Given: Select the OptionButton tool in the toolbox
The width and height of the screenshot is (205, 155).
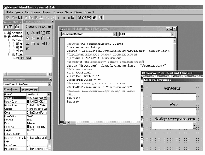Looking at the screenshot, I should 33,38.
